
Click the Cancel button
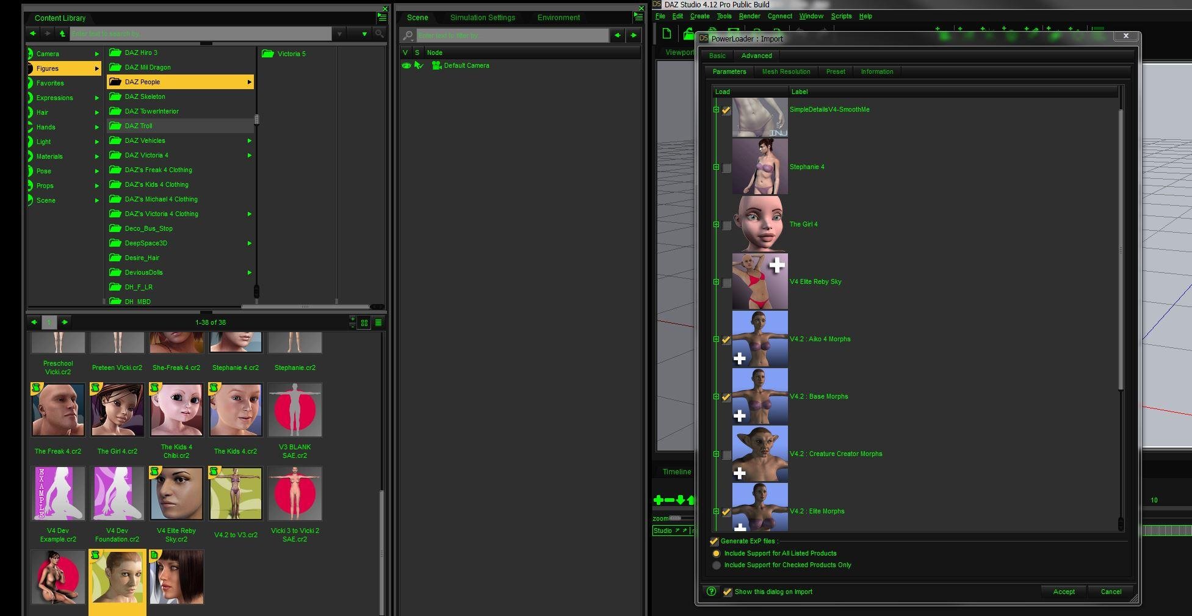tap(1111, 592)
